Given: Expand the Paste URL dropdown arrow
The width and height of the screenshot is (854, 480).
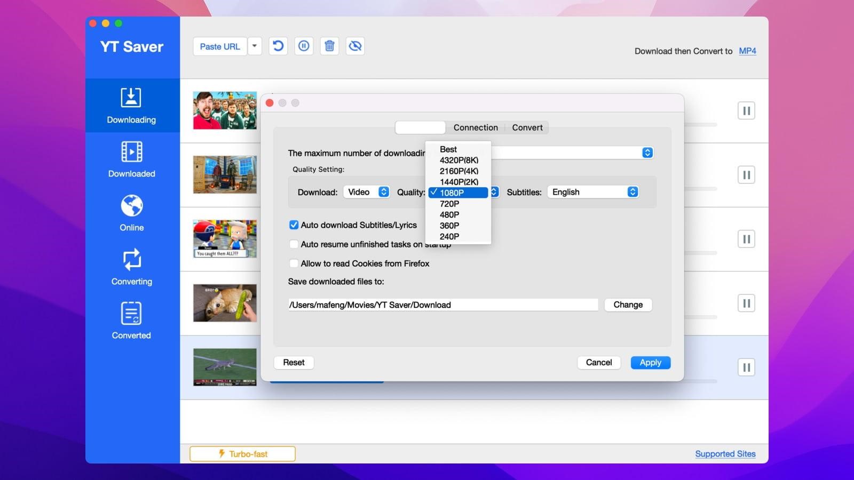Looking at the screenshot, I should [x=255, y=46].
